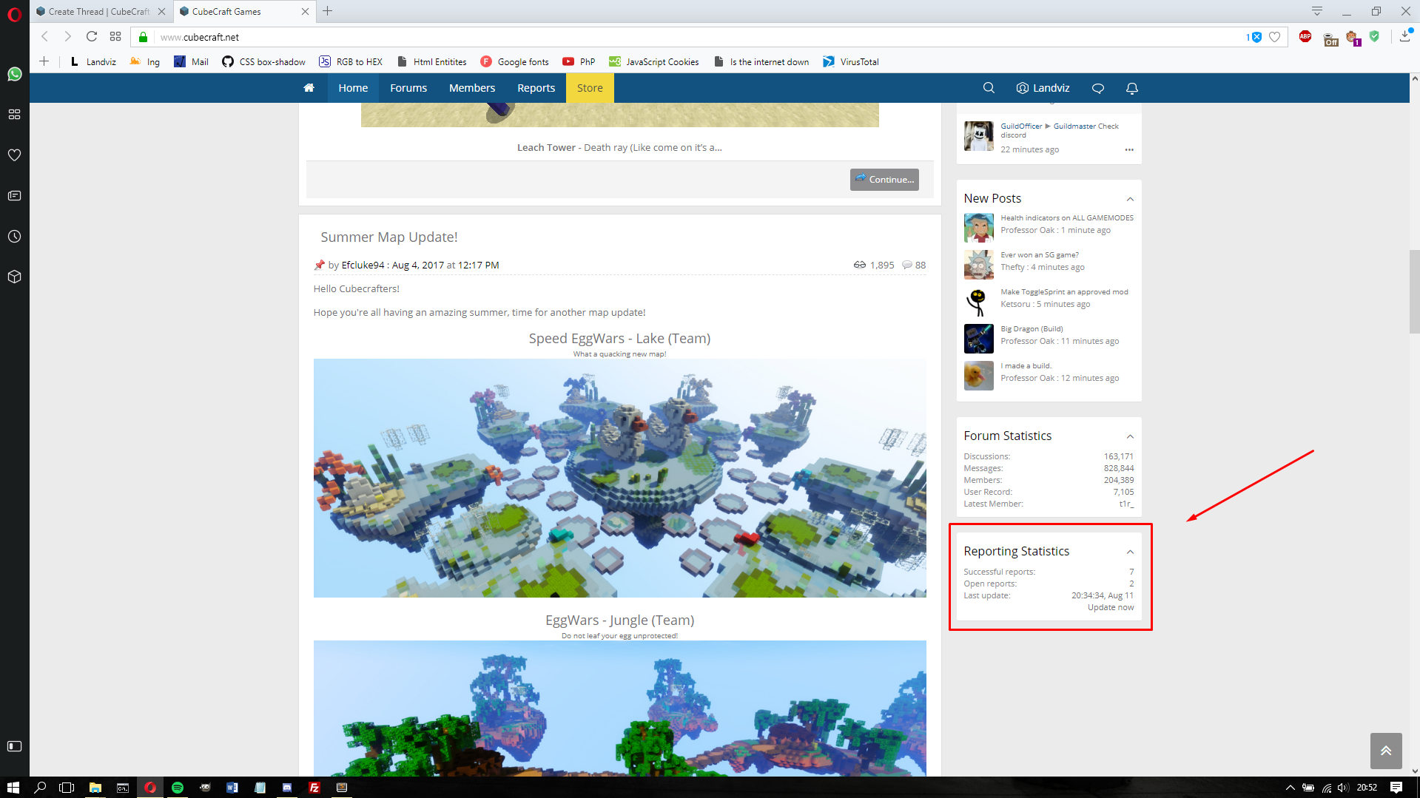Open the tab menu icon in the title bar

tap(1317, 11)
